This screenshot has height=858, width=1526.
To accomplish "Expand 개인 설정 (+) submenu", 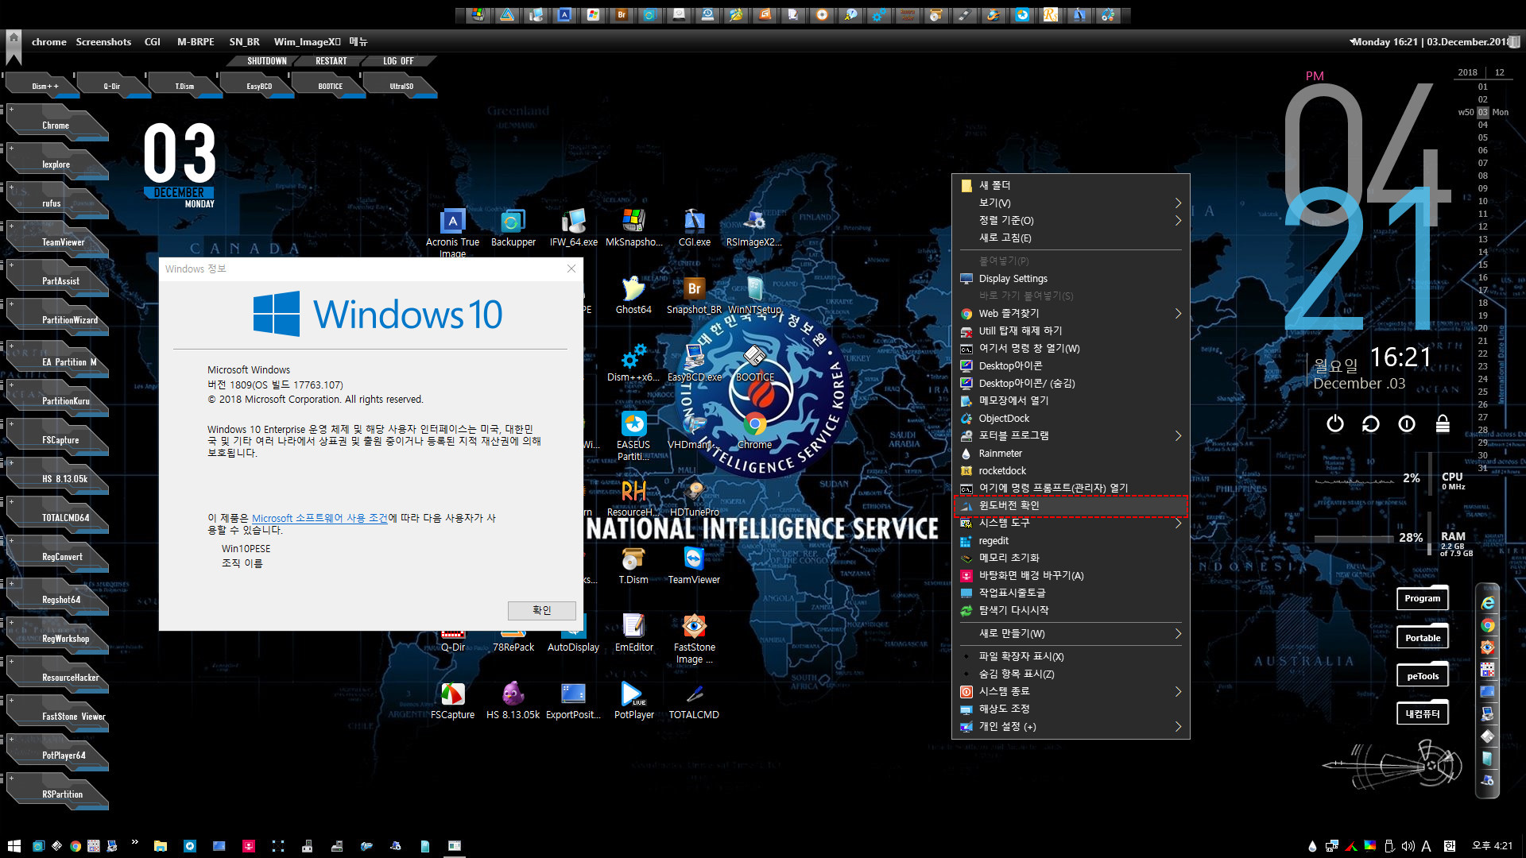I will point(1071,726).
